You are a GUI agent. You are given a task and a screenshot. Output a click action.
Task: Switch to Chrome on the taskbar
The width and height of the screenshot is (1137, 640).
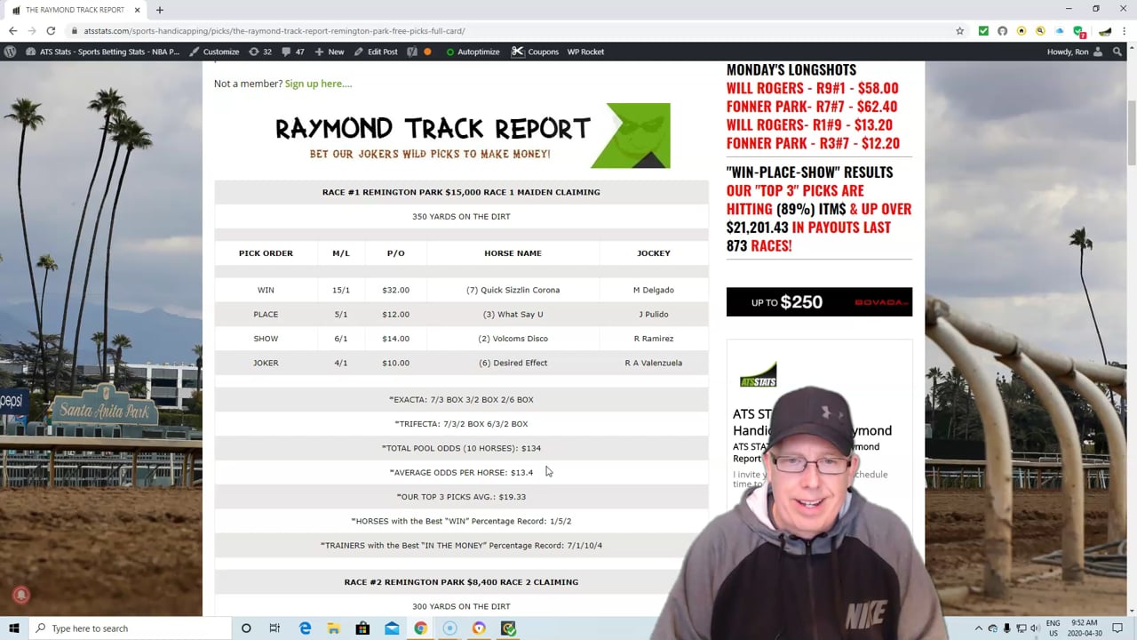(420, 628)
